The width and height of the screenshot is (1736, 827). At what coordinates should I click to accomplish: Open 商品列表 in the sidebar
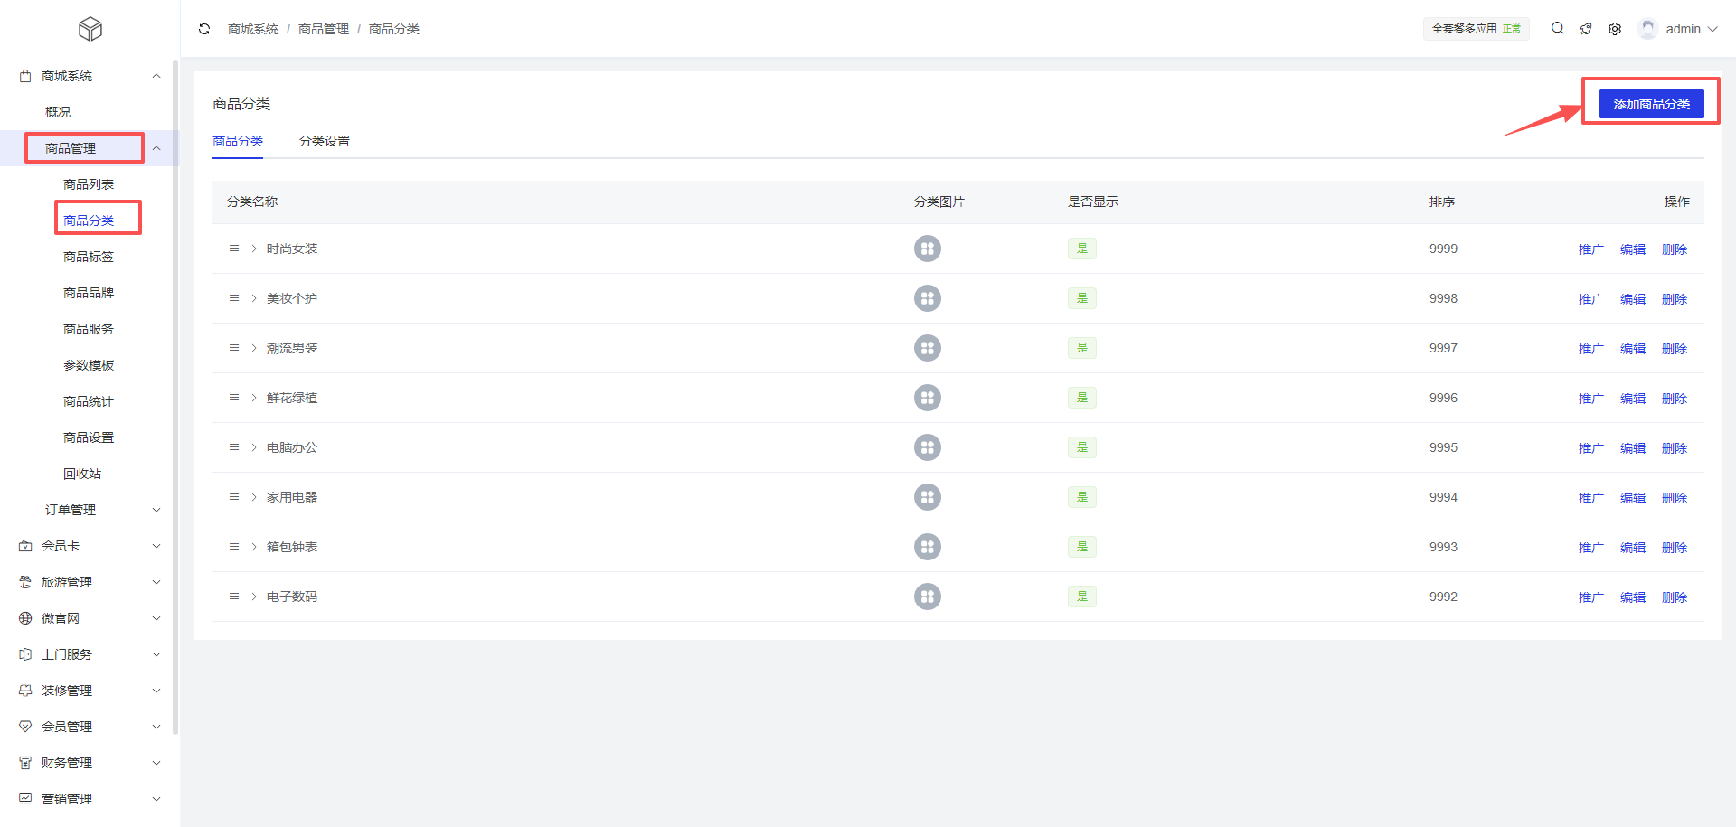pyautogui.click(x=89, y=184)
